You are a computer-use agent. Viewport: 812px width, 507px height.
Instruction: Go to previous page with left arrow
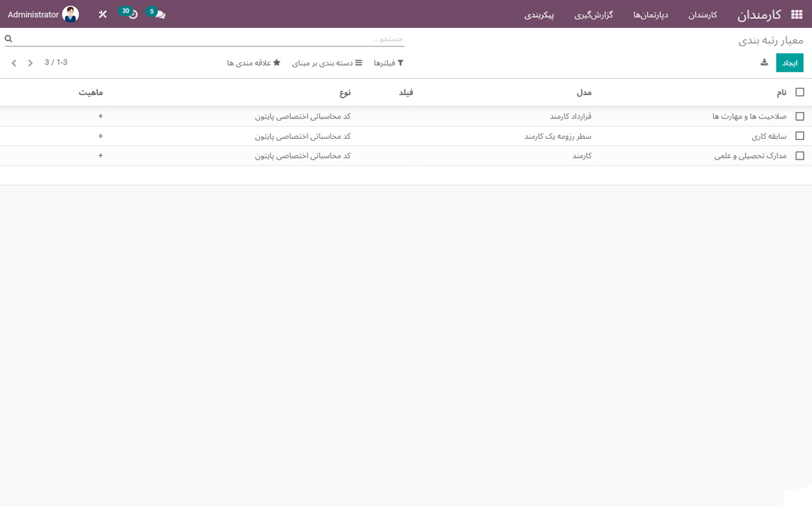tap(14, 63)
